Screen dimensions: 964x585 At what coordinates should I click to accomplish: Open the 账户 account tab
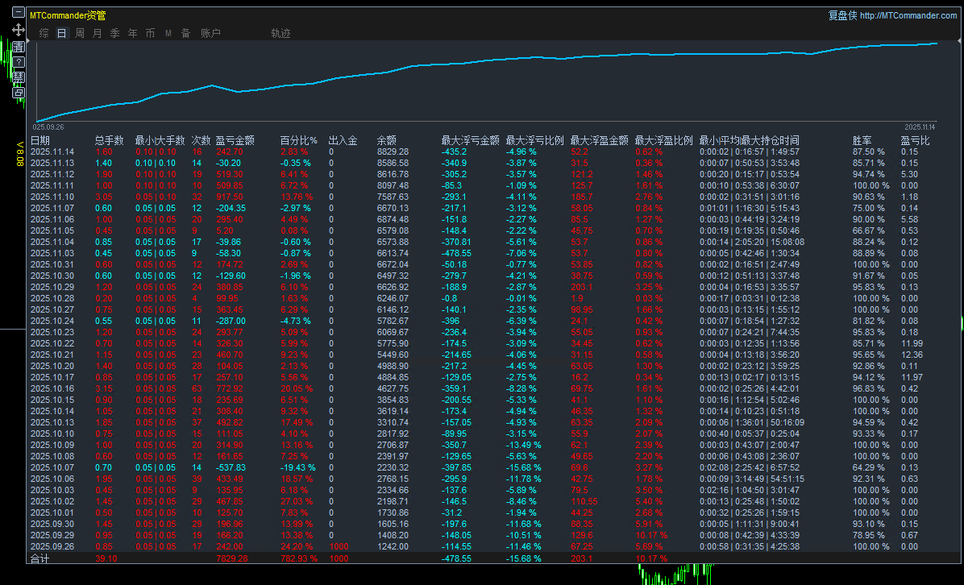pyautogui.click(x=210, y=33)
